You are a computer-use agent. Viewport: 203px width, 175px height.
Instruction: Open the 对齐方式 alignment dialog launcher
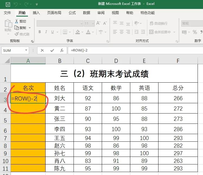[177, 41]
